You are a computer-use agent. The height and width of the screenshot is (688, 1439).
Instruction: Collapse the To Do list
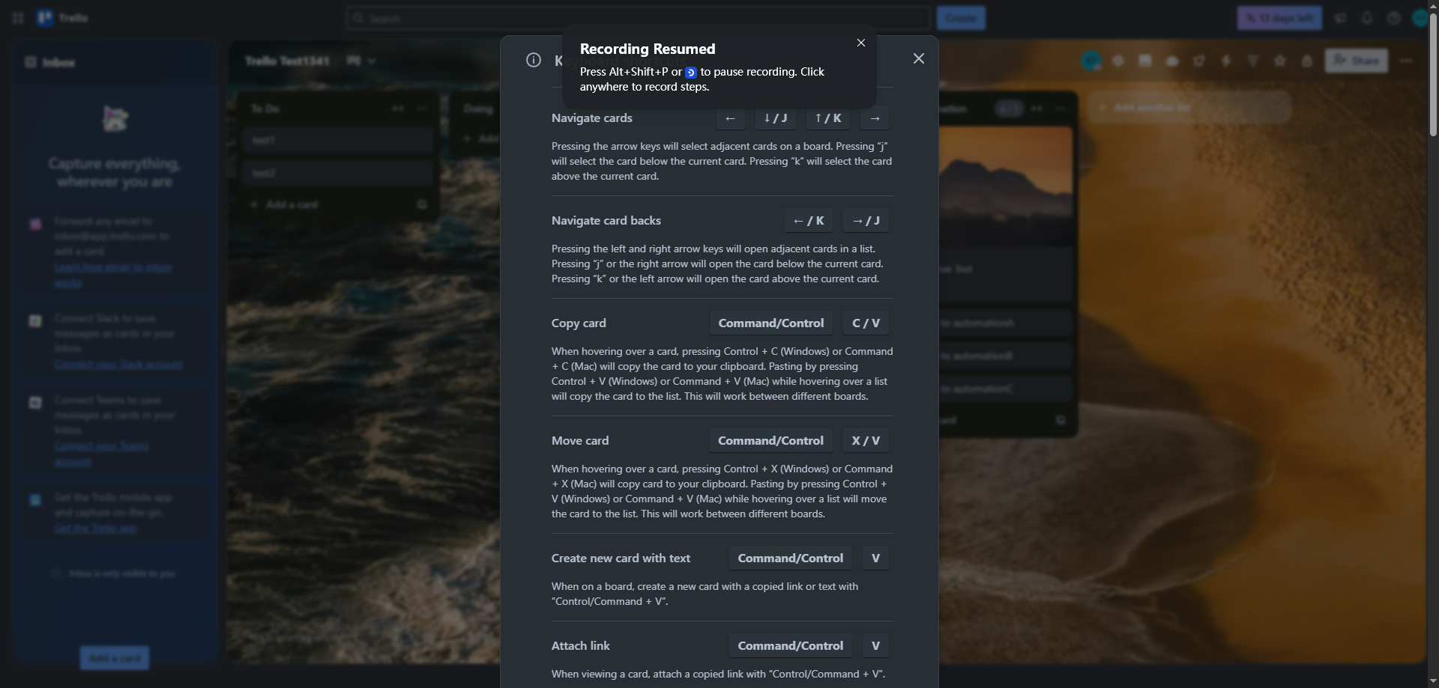coord(398,109)
